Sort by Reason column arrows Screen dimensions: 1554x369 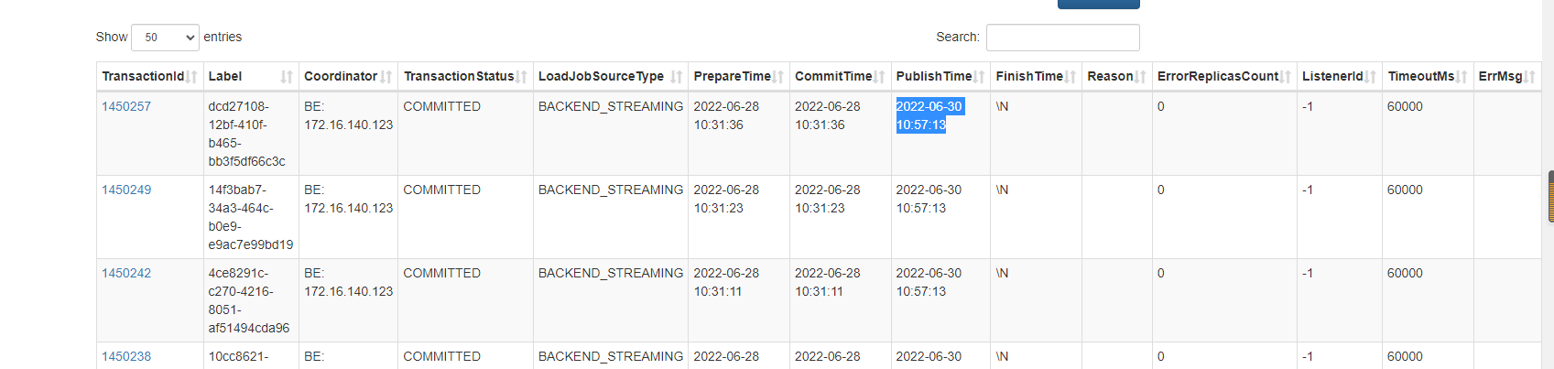click(x=1141, y=77)
